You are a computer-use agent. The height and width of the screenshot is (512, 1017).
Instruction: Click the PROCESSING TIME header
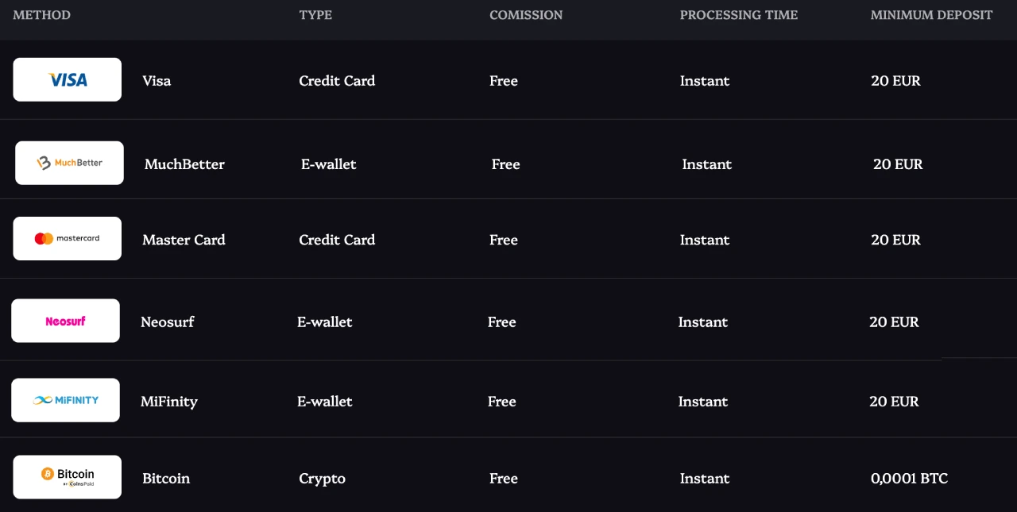739,15
